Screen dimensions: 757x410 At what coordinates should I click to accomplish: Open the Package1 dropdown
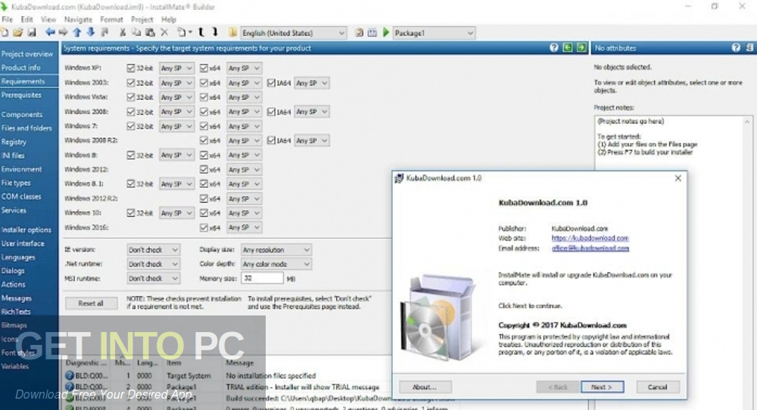coord(434,33)
